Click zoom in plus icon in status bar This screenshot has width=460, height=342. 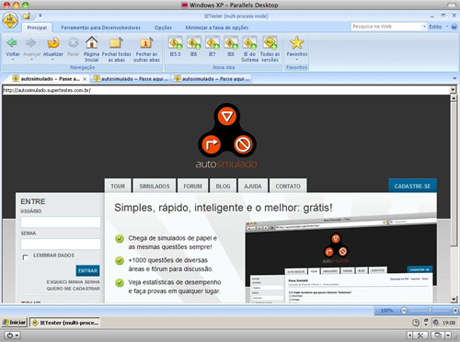pos(455,311)
